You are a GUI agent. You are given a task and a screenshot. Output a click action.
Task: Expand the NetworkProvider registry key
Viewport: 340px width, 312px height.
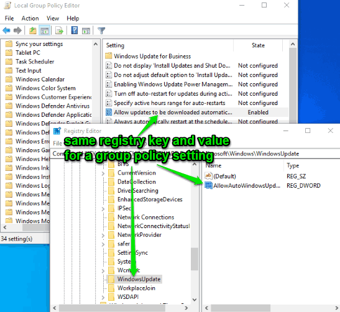[x=103, y=236]
